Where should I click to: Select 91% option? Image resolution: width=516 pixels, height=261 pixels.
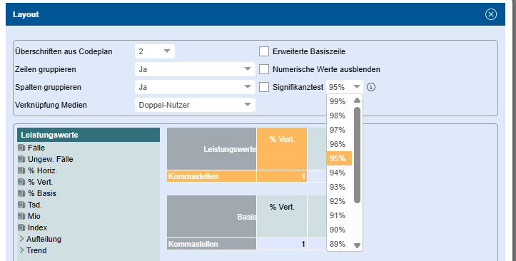click(x=339, y=215)
